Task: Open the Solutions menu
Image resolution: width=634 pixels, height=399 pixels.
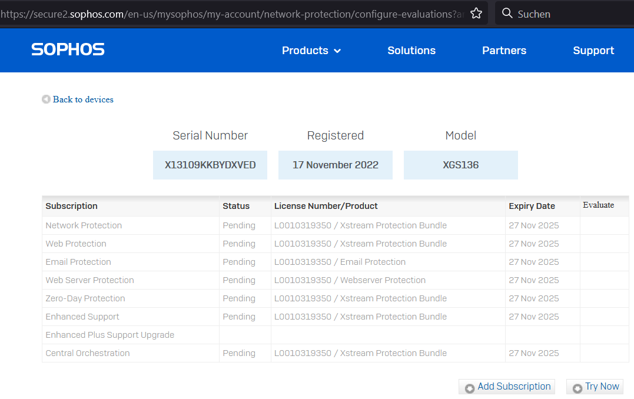Action: click(x=411, y=51)
